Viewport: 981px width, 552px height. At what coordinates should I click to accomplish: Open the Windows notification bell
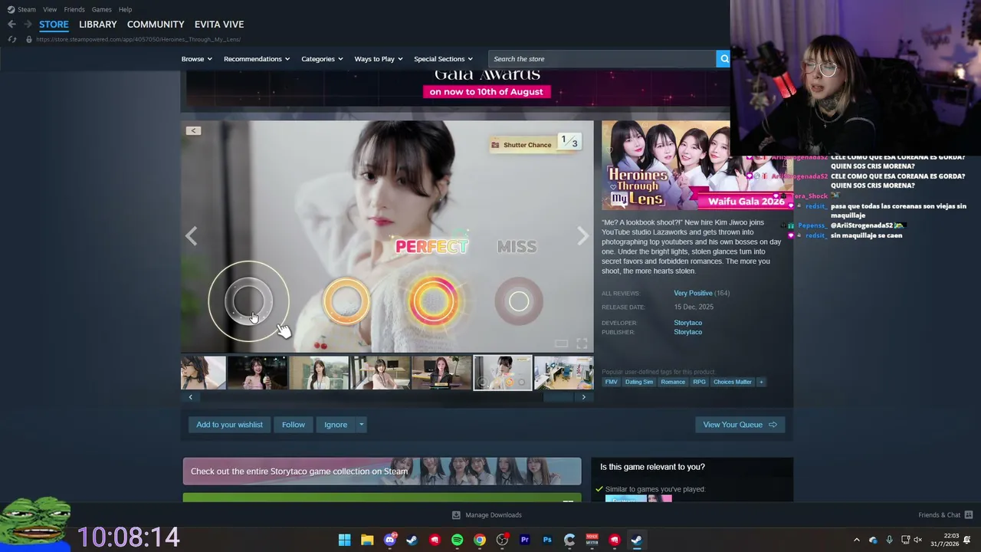(x=968, y=540)
